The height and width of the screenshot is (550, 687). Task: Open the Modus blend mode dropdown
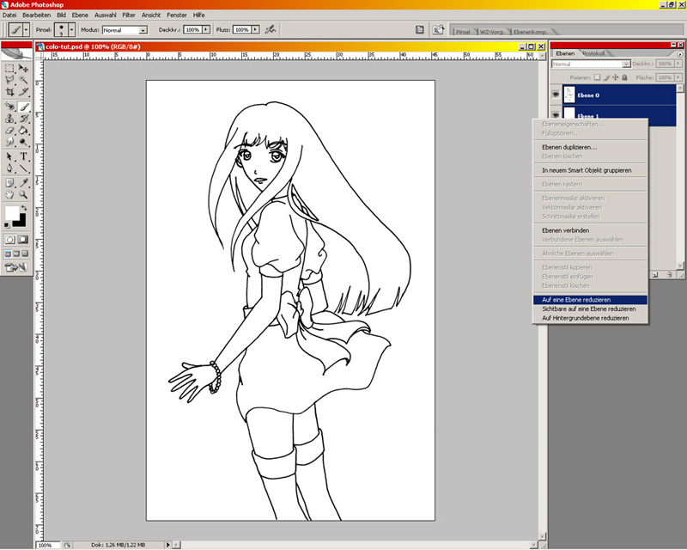[143, 30]
